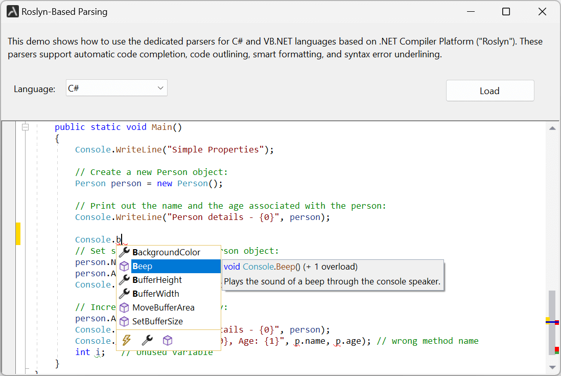561x376 pixels.
Task: Click the Load button
Action: pos(490,91)
